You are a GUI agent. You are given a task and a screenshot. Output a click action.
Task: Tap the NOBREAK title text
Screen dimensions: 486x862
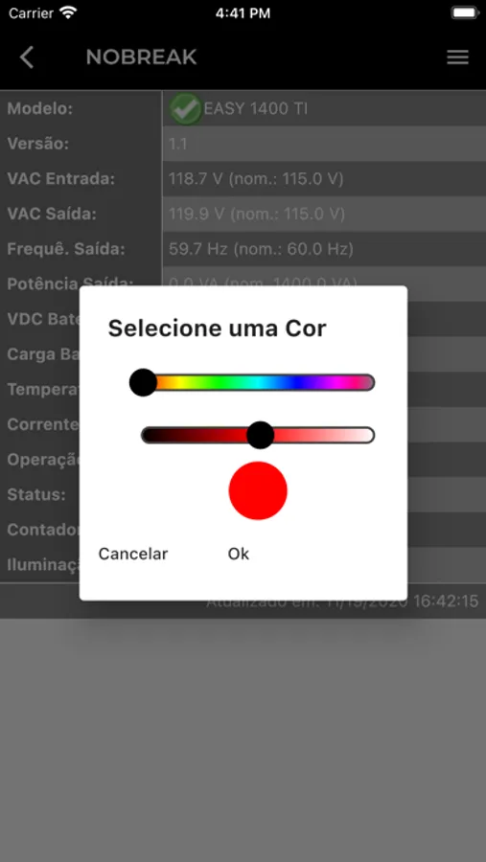pos(142,57)
